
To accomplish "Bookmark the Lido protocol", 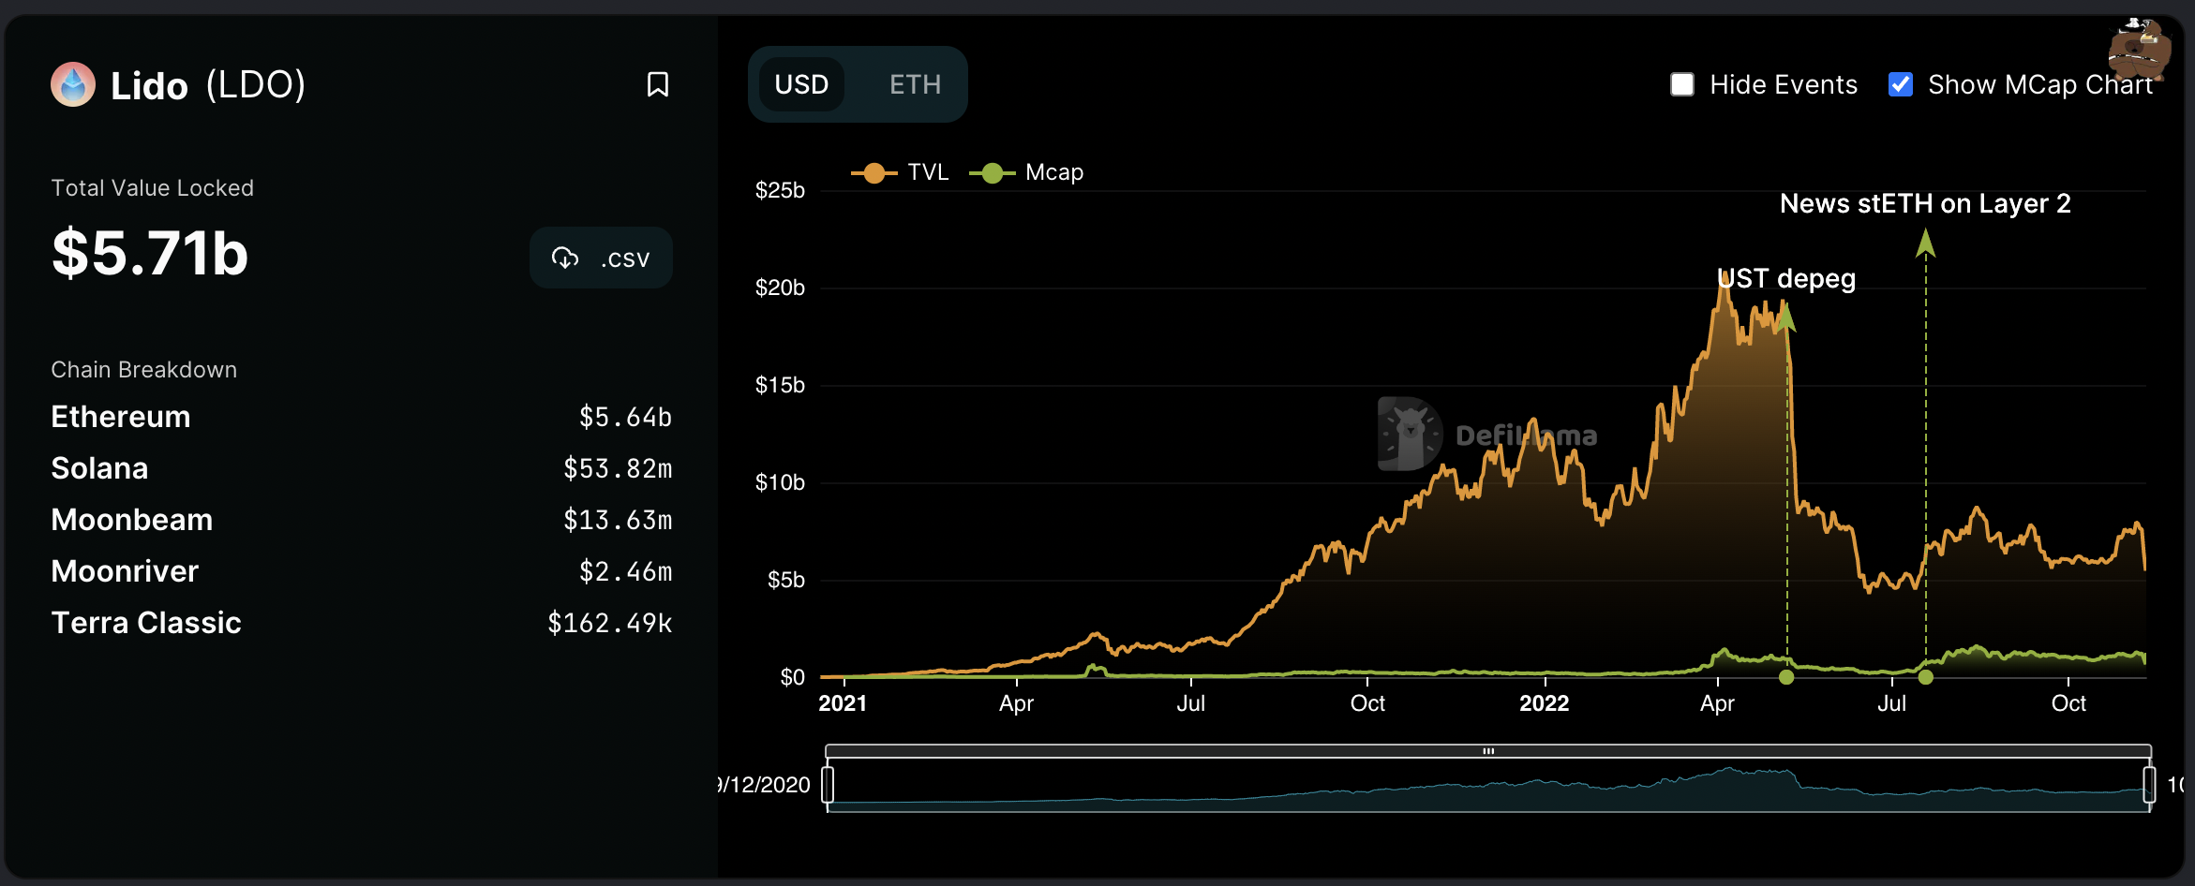I will pos(658,84).
